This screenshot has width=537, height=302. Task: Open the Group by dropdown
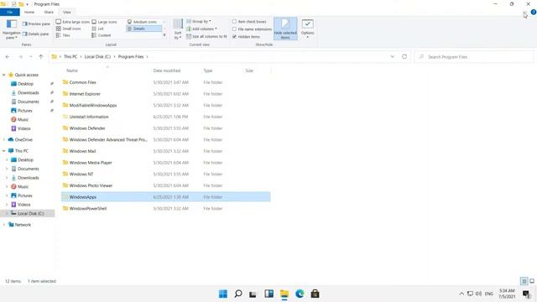[199, 22]
